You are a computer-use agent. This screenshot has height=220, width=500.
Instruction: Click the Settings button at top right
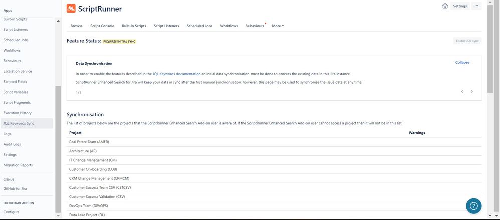pos(460,6)
